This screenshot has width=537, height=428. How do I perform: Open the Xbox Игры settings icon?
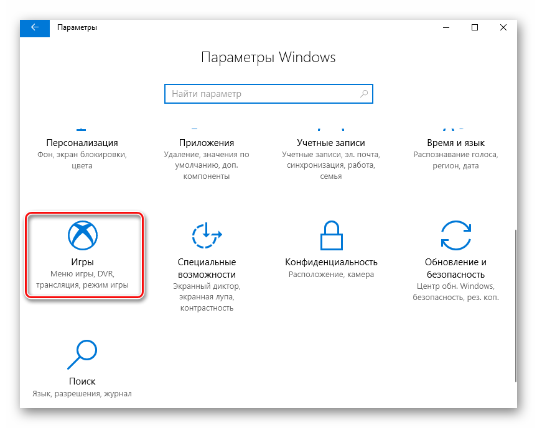click(83, 235)
